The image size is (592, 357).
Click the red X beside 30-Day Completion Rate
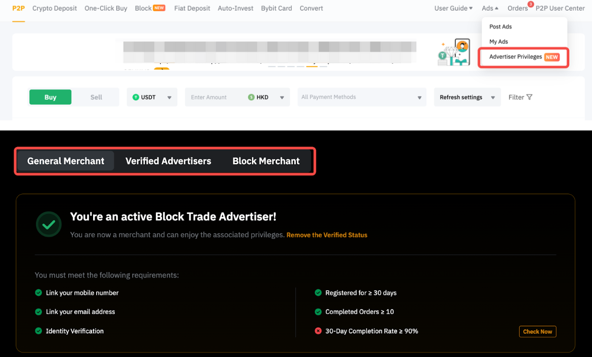coord(318,331)
